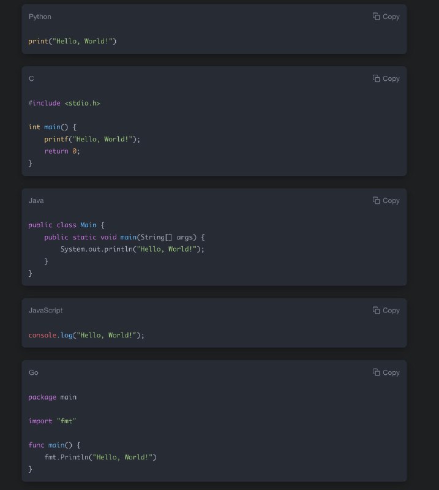Click the Python print("Hello, World!") line
The image size is (439, 490).
click(x=72, y=41)
